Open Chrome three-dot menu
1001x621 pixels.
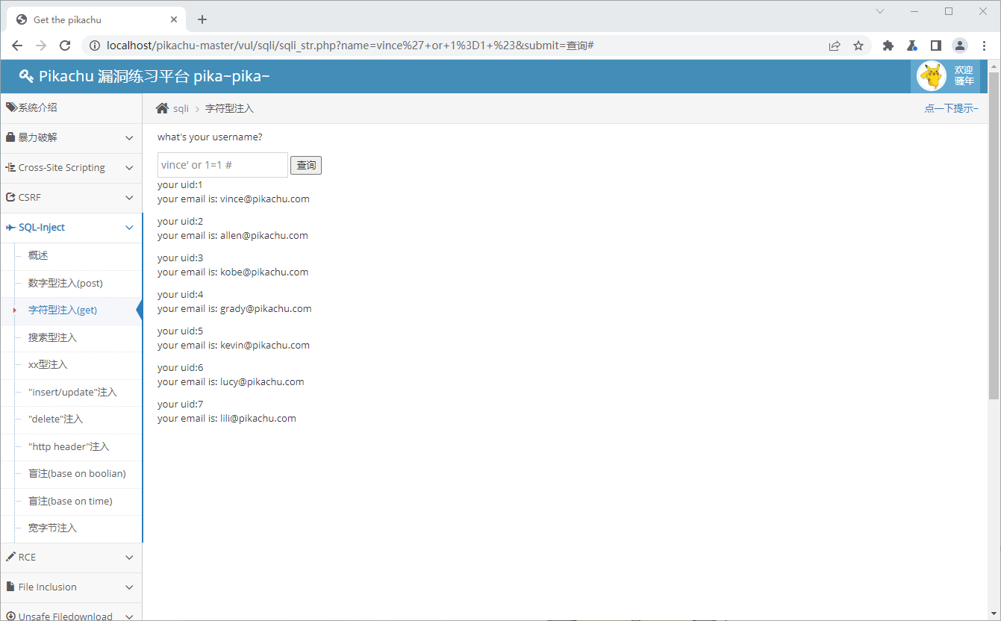[x=984, y=46]
